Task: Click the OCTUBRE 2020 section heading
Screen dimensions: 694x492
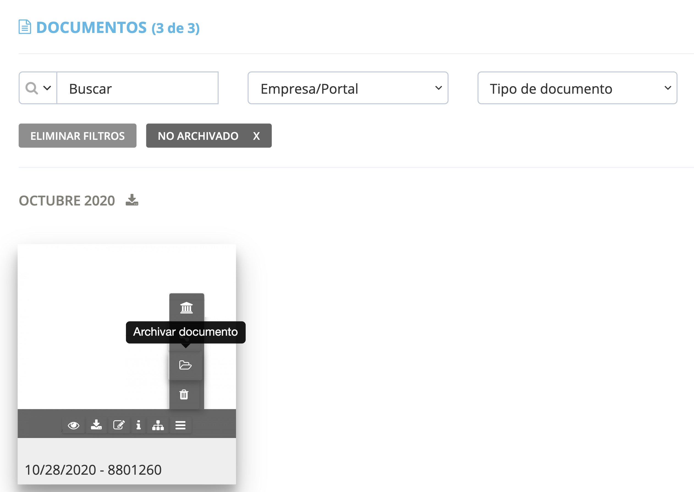Action: coord(67,201)
